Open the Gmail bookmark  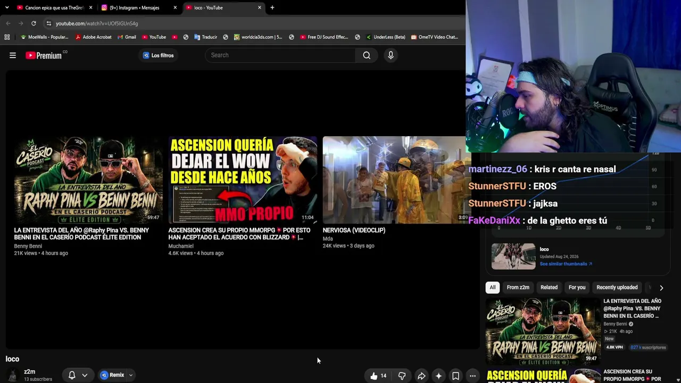(127, 37)
